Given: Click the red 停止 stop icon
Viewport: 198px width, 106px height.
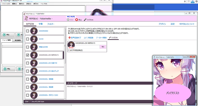Looking at the screenshot, I should [x=76, y=20].
